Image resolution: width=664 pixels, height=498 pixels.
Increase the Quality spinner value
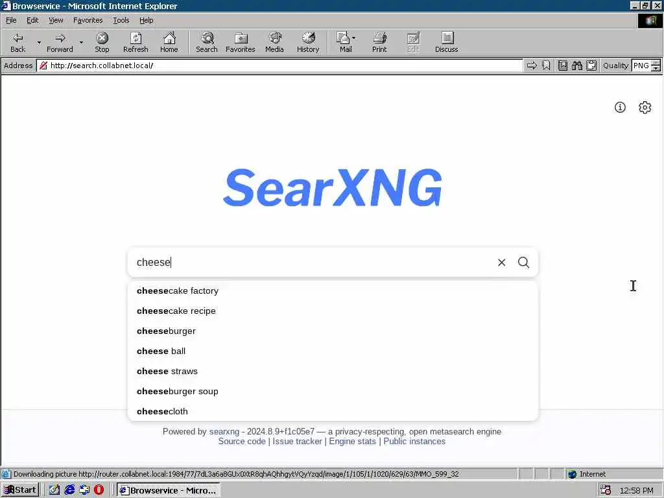click(x=656, y=63)
